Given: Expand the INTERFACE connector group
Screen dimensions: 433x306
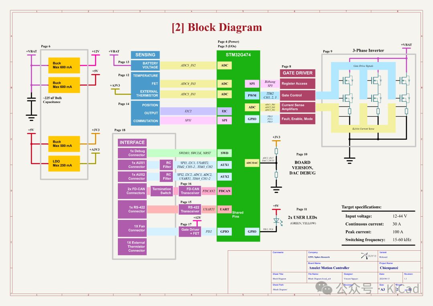Looking at the screenshot, I should 132,142.
